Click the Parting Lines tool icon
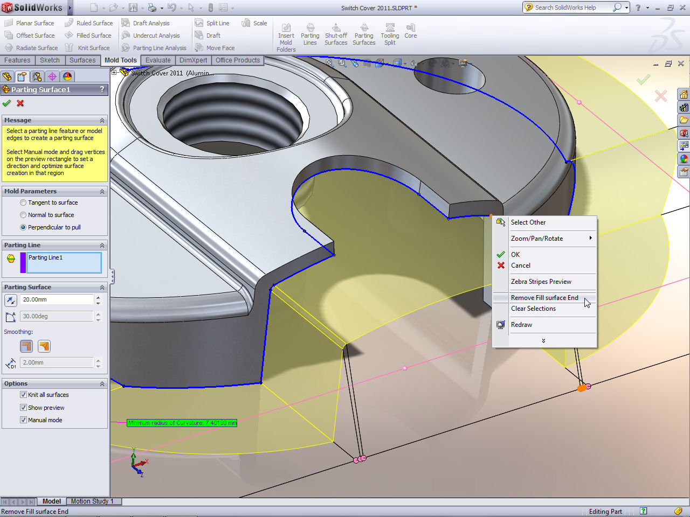 coord(310,28)
